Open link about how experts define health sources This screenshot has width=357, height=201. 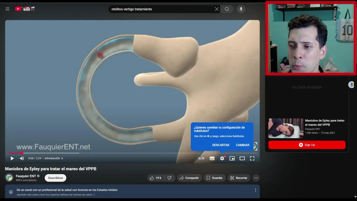point(56,195)
